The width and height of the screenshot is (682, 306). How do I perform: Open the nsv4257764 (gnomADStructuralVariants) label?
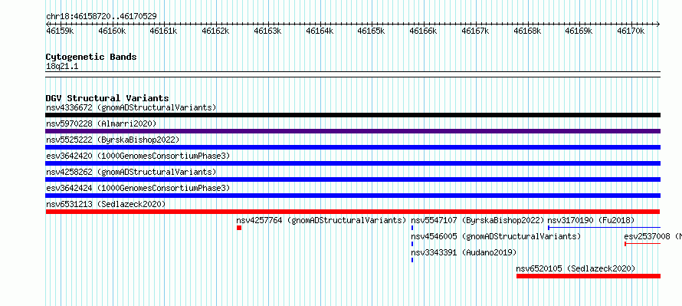tap(321, 220)
